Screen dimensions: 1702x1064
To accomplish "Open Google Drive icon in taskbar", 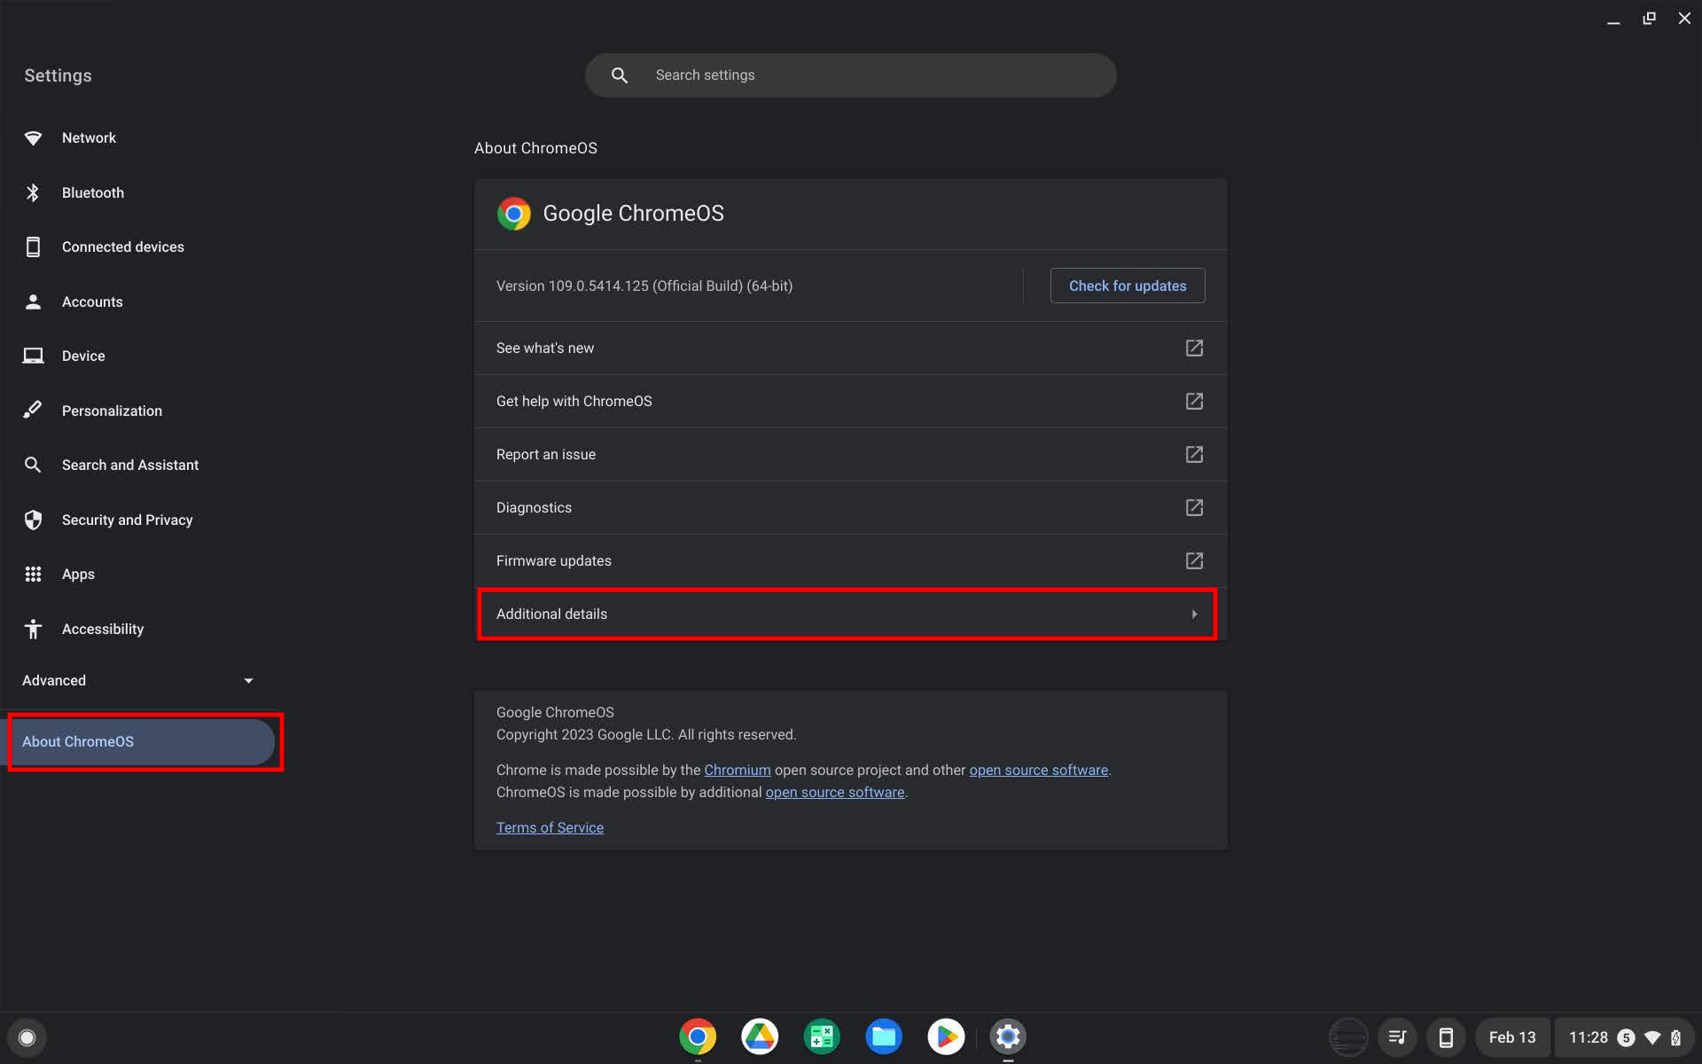I will tap(759, 1037).
